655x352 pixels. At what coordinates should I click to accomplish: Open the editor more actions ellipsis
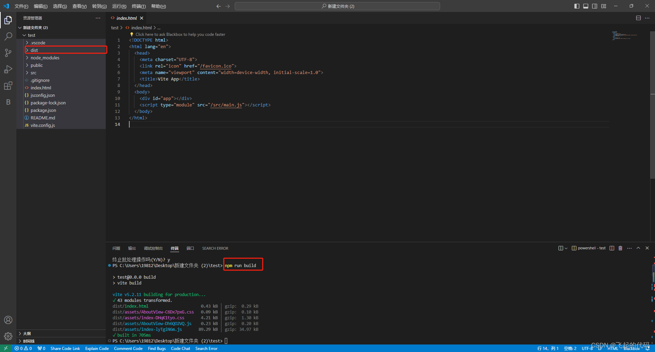(x=647, y=18)
